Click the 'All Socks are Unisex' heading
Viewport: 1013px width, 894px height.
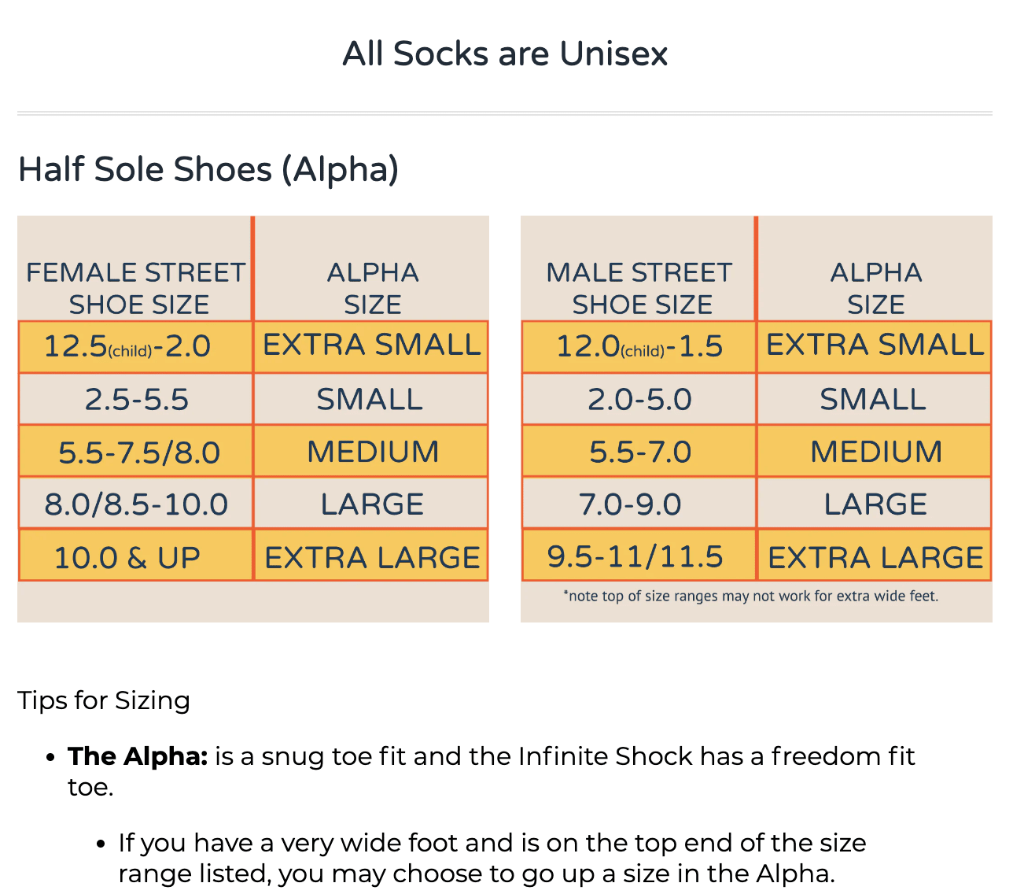click(x=505, y=54)
